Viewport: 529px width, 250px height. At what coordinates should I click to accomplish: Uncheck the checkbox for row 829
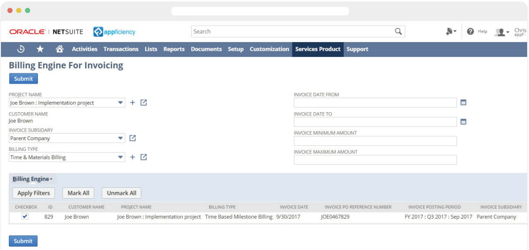(25, 216)
